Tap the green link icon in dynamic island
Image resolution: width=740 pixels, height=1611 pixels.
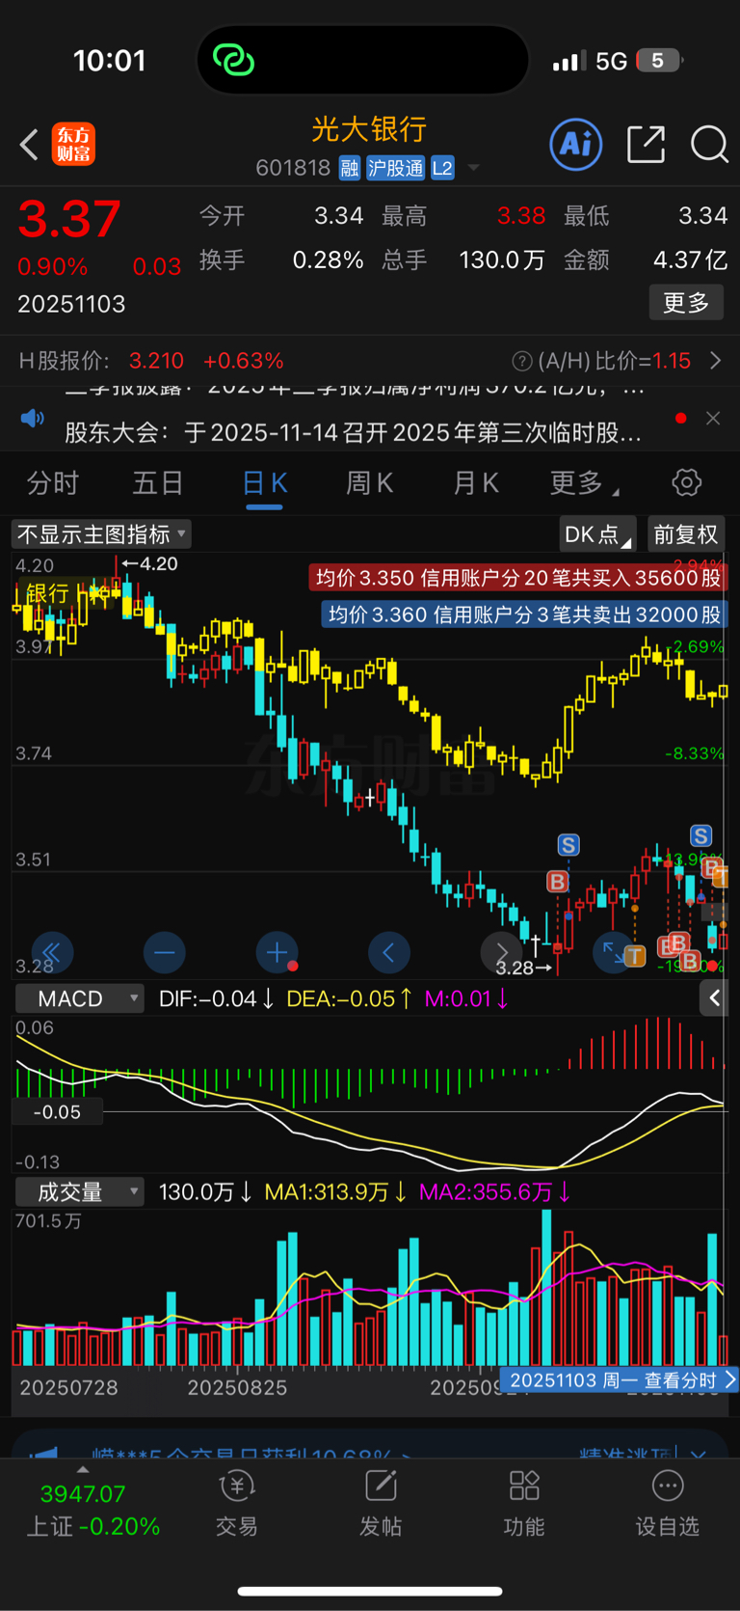coord(233,60)
